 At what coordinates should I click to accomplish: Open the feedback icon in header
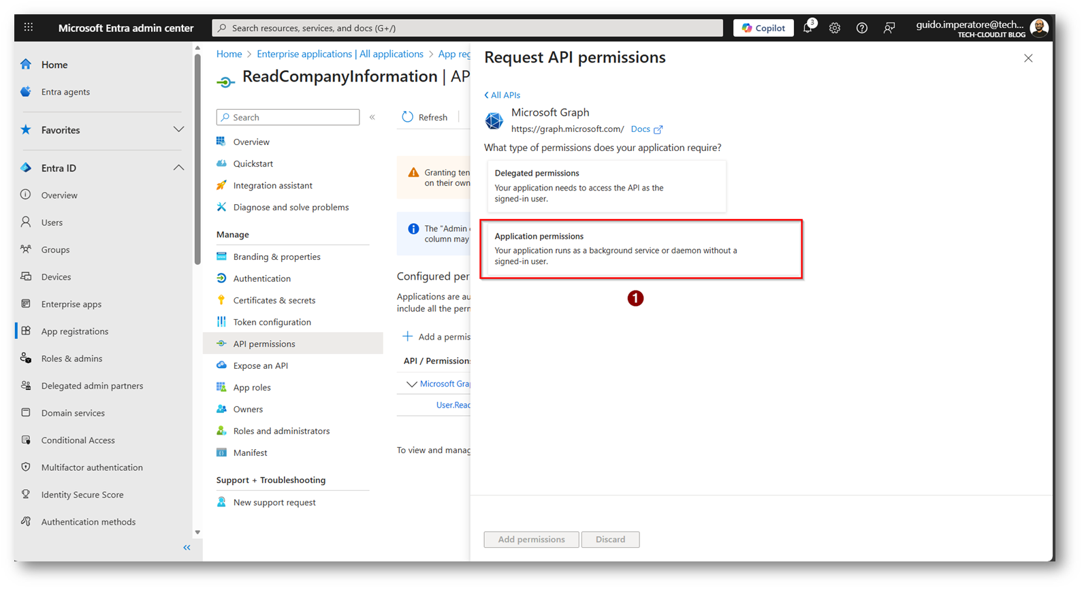click(889, 28)
